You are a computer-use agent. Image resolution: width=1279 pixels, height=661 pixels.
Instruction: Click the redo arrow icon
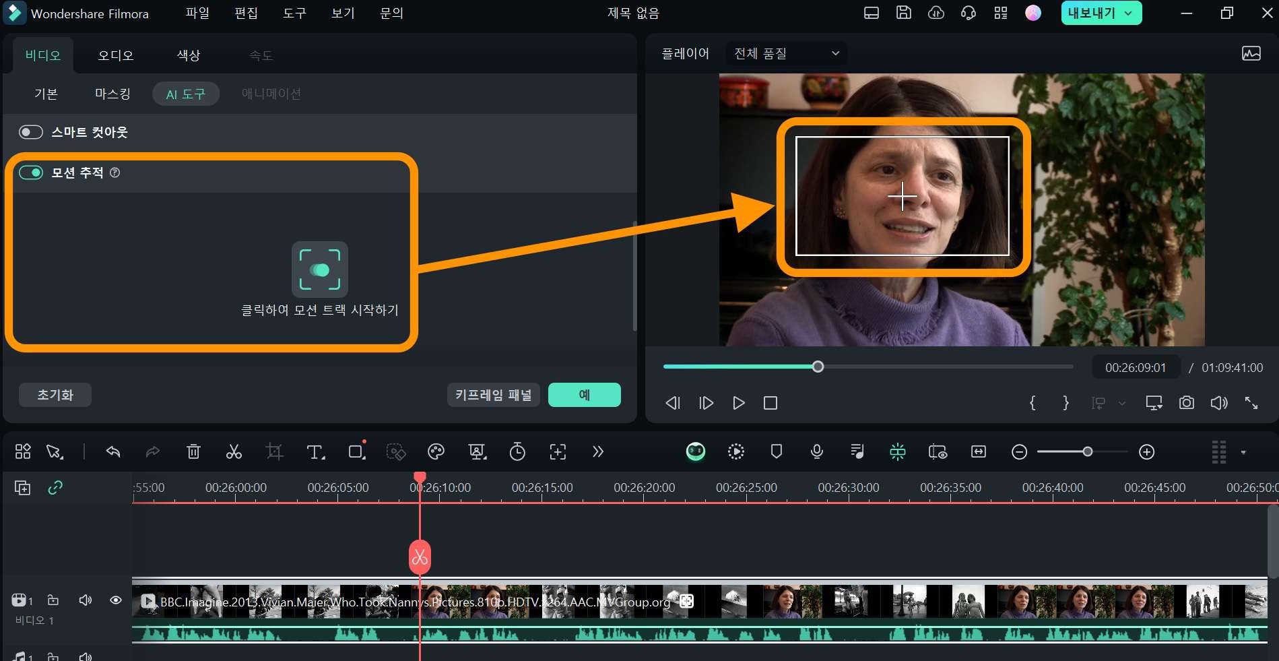point(153,451)
